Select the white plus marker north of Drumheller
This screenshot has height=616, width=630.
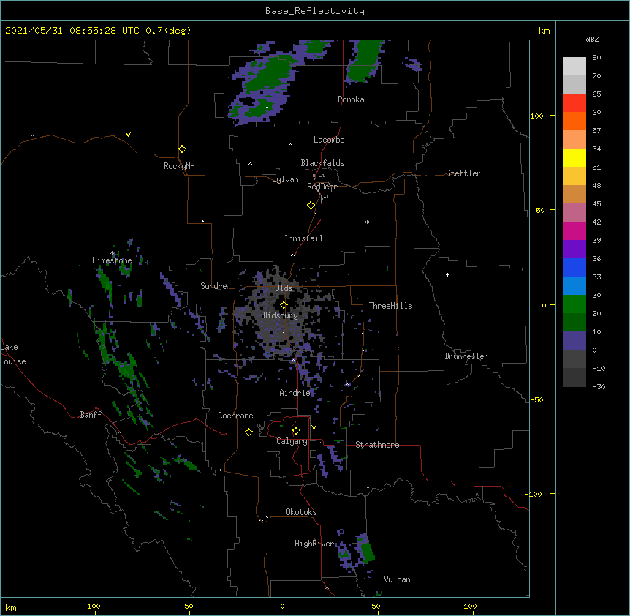coord(447,274)
